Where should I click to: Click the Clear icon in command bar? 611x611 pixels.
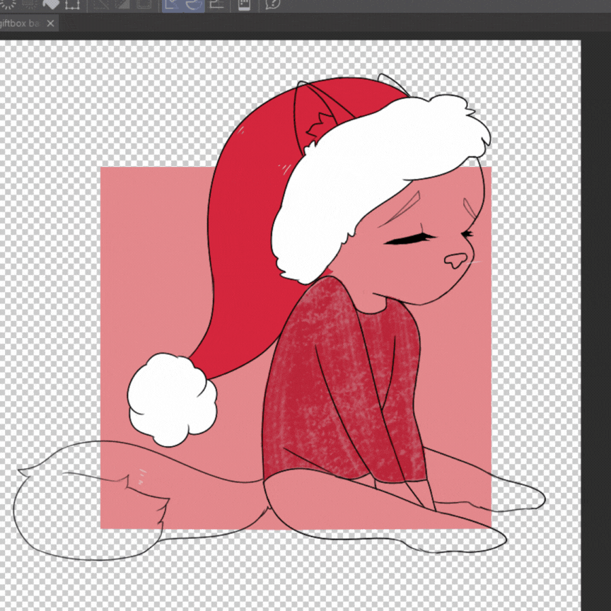[x=8, y=4]
